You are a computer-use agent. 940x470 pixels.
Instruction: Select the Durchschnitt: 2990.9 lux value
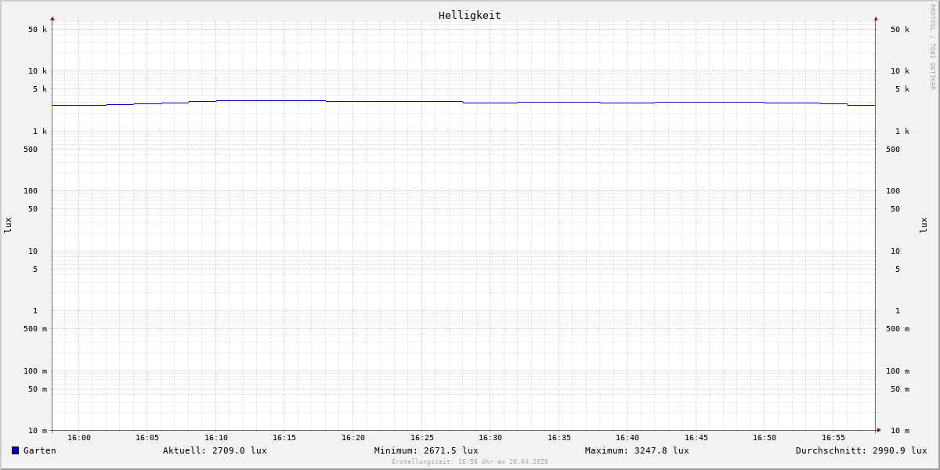(862, 450)
